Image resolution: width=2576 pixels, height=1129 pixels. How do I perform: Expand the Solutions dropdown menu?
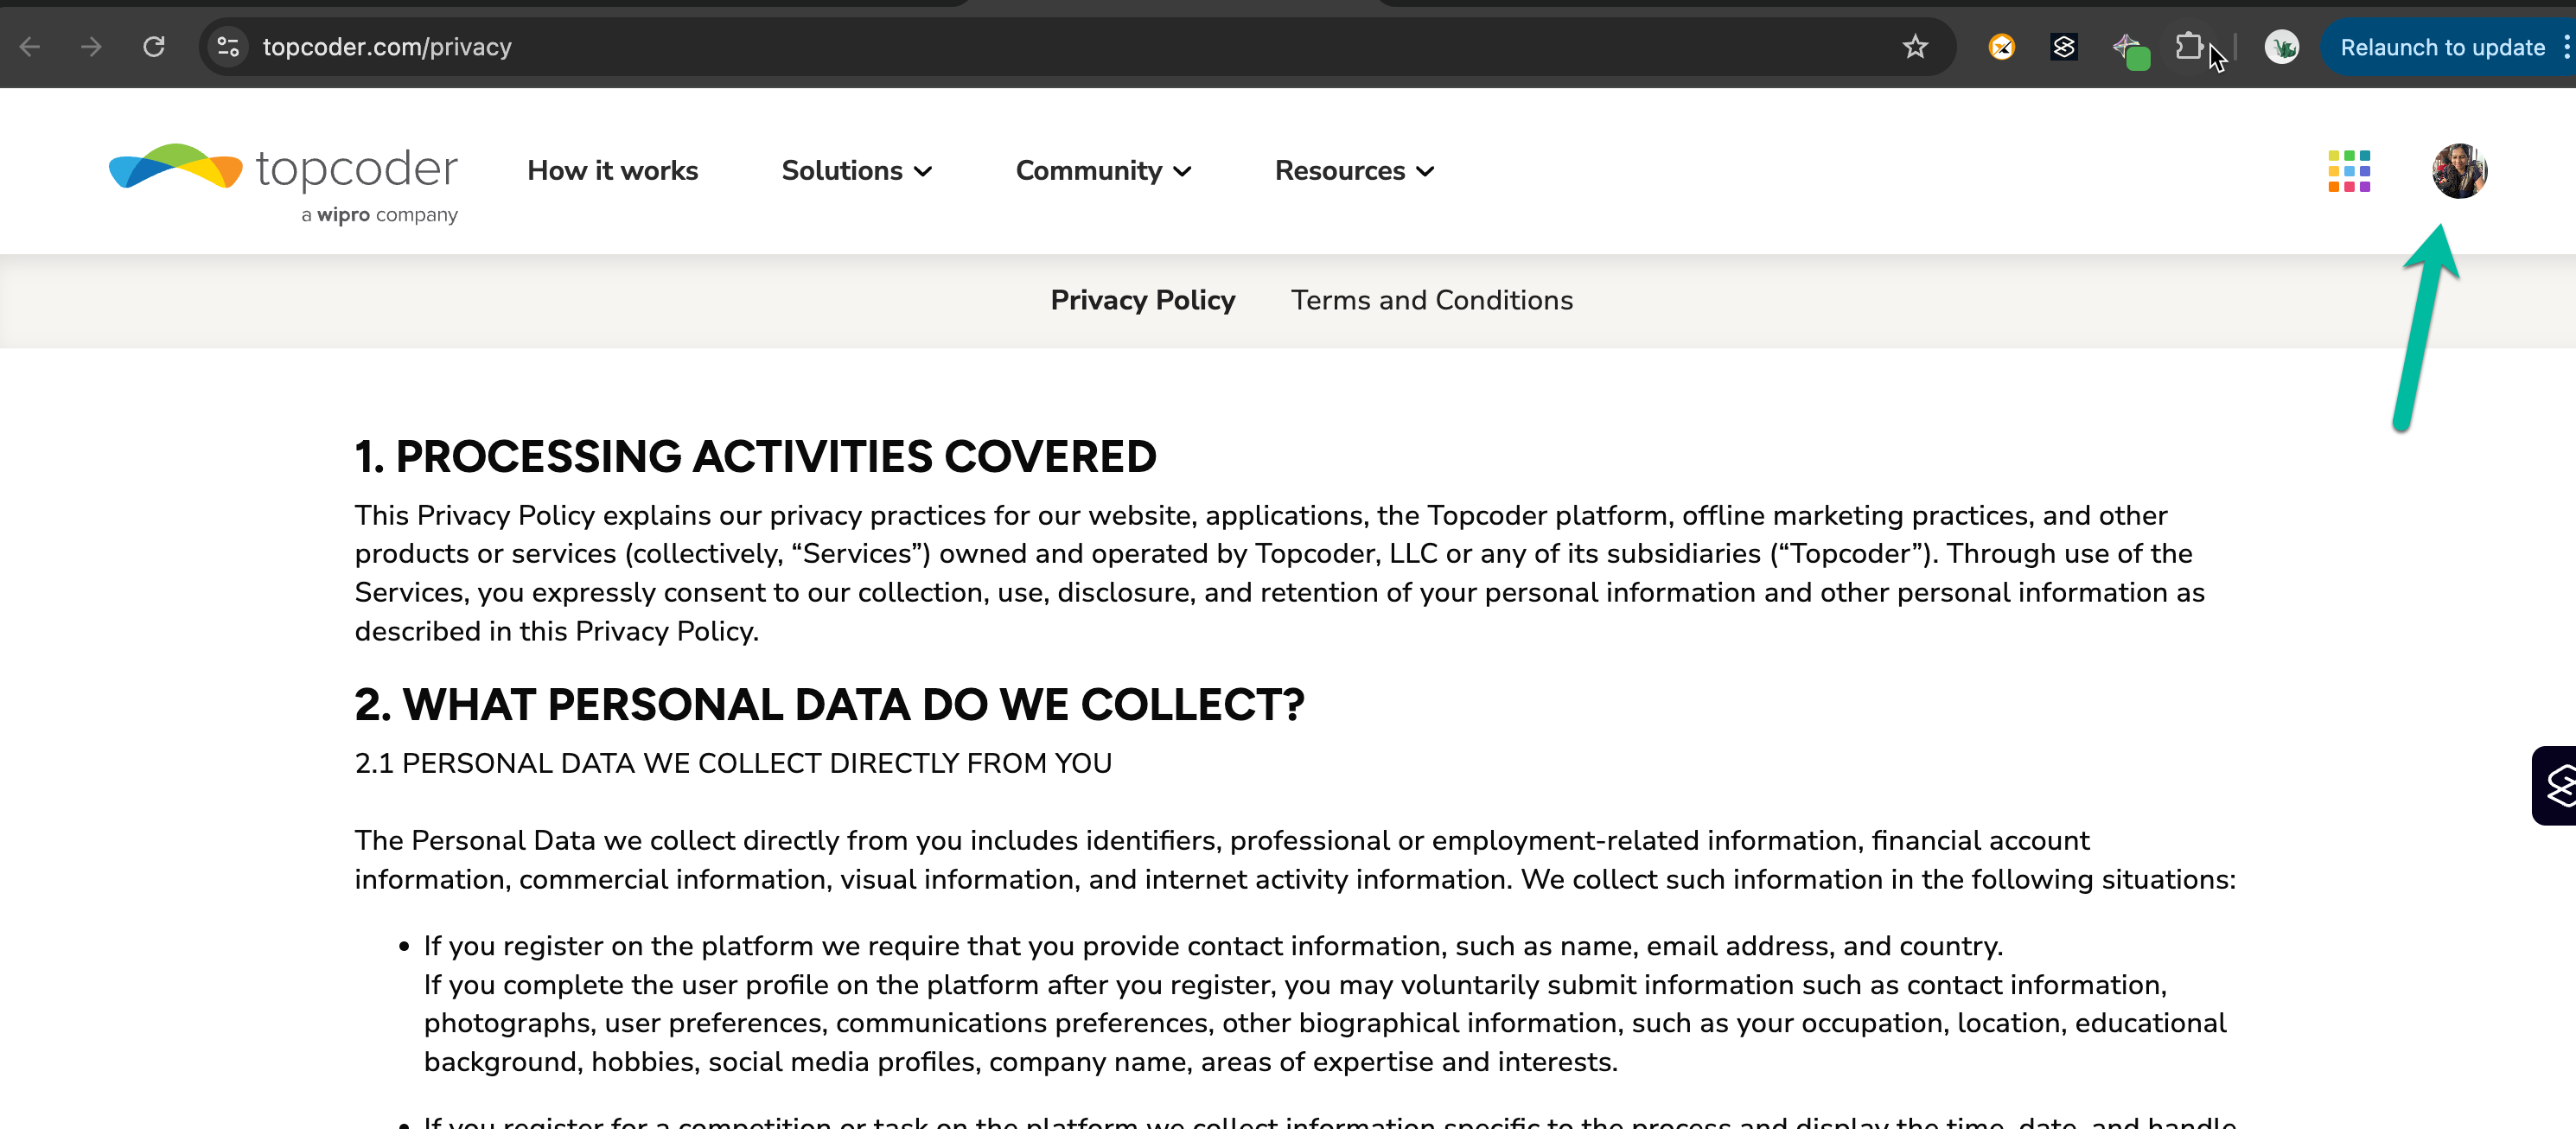[x=856, y=171]
